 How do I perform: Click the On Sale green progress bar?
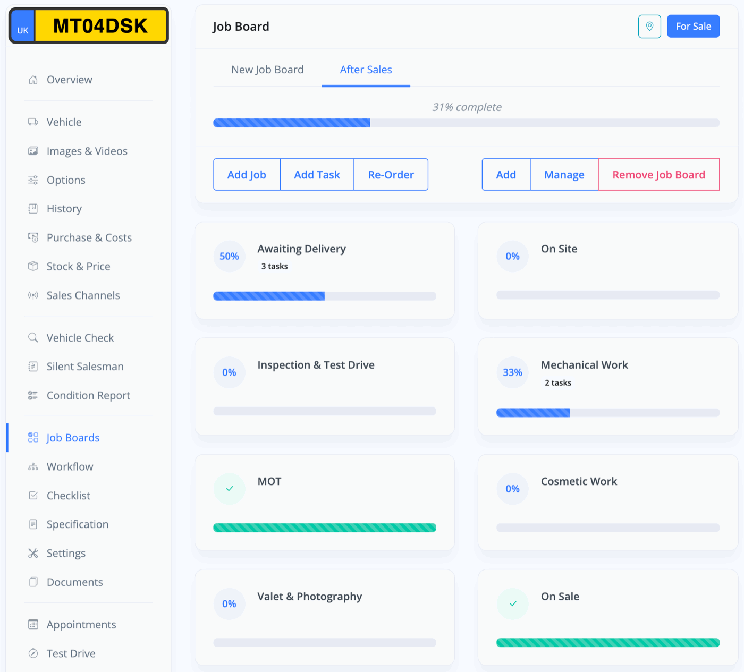(608, 643)
